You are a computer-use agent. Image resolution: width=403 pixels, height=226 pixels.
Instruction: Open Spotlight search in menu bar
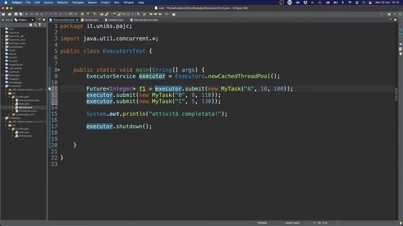(363, 3)
